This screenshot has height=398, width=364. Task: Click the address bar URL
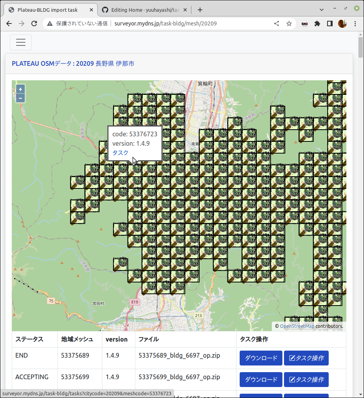[x=166, y=24]
